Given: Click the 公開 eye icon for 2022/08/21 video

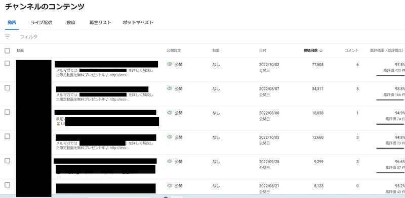Looking at the screenshot, I should 170,186.
